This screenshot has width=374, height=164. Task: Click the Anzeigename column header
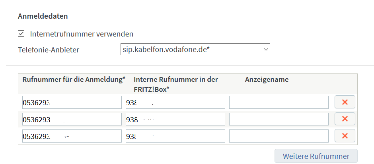(x=267, y=79)
